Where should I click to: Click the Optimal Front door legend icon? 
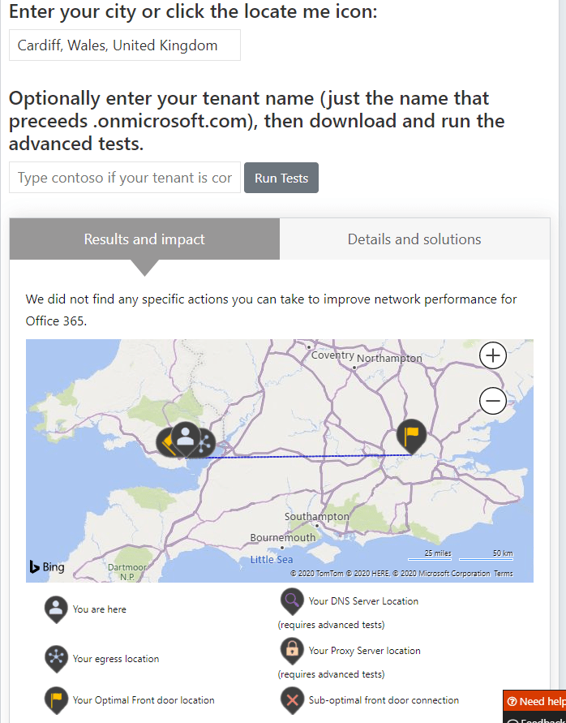(56, 699)
